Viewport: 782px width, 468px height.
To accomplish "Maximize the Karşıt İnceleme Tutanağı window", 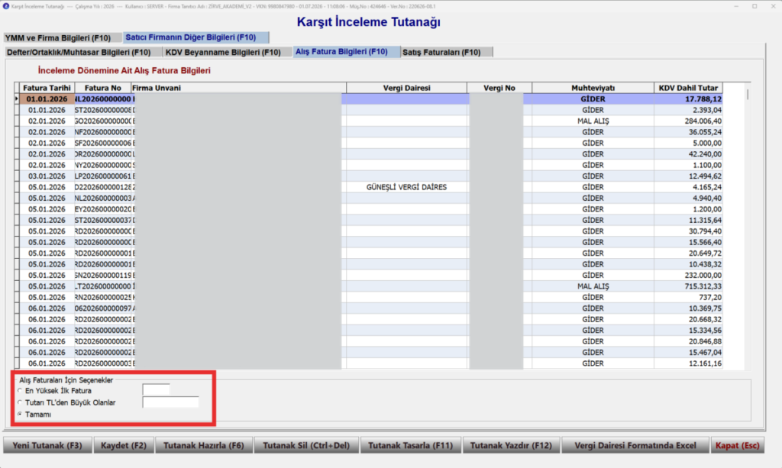I will pyautogui.click(x=755, y=6).
